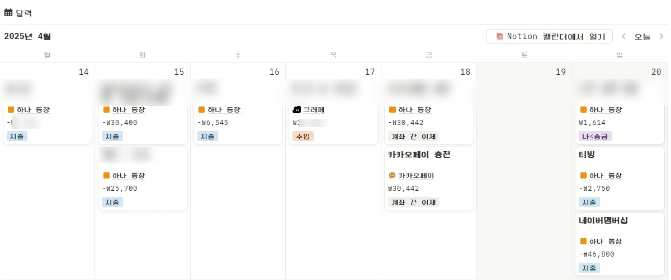Open the 티빙 entry title
The width and height of the screenshot is (671, 280).
pos(587,155)
